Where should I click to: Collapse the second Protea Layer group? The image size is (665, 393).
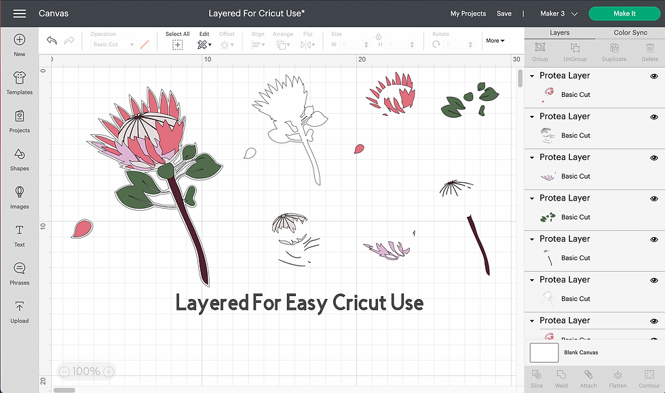(x=532, y=117)
